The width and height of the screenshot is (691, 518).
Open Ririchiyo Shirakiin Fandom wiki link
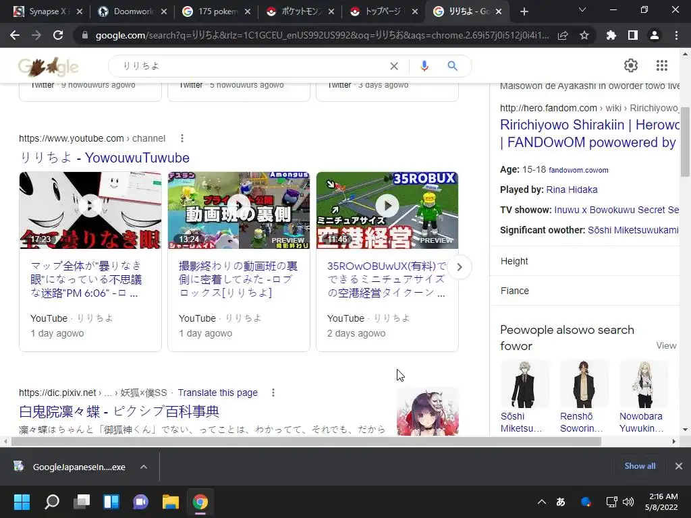point(590,134)
